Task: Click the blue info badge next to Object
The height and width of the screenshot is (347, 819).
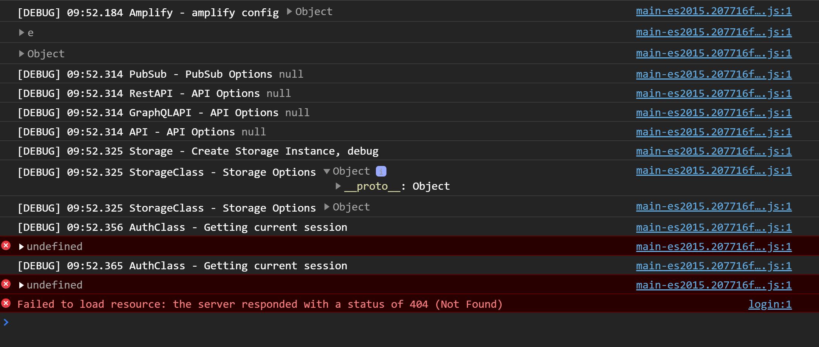Action: pyautogui.click(x=381, y=171)
